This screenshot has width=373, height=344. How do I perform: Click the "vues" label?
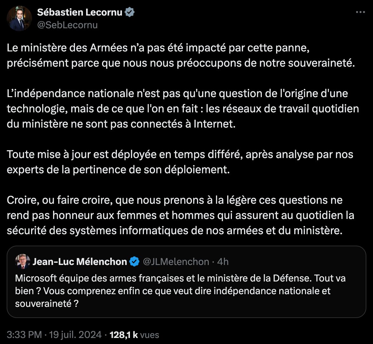coord(149,334)
